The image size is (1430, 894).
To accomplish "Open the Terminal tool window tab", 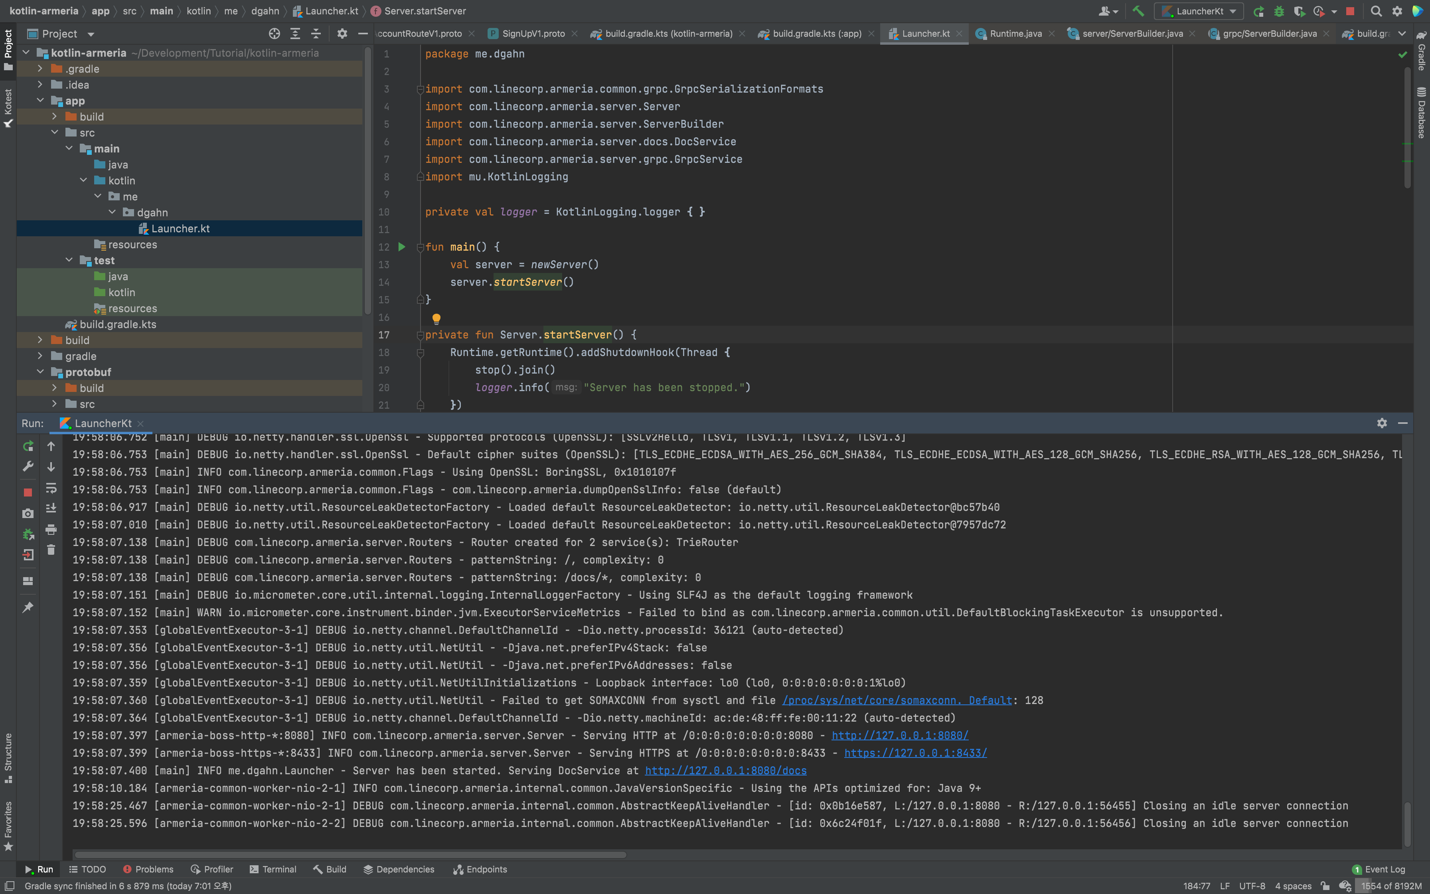I will click(x=273, y=869).
